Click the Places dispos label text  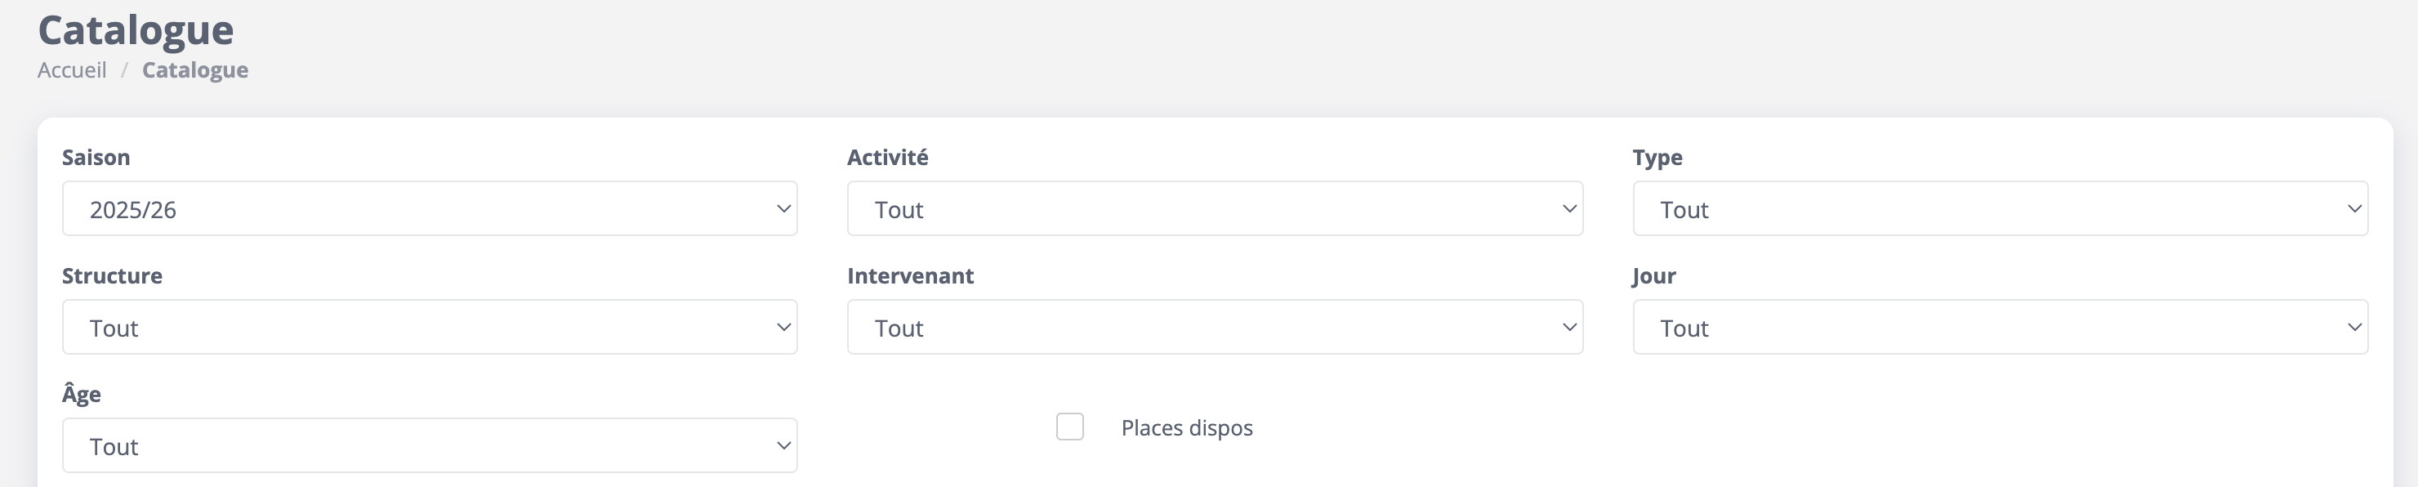[1186, 428]
